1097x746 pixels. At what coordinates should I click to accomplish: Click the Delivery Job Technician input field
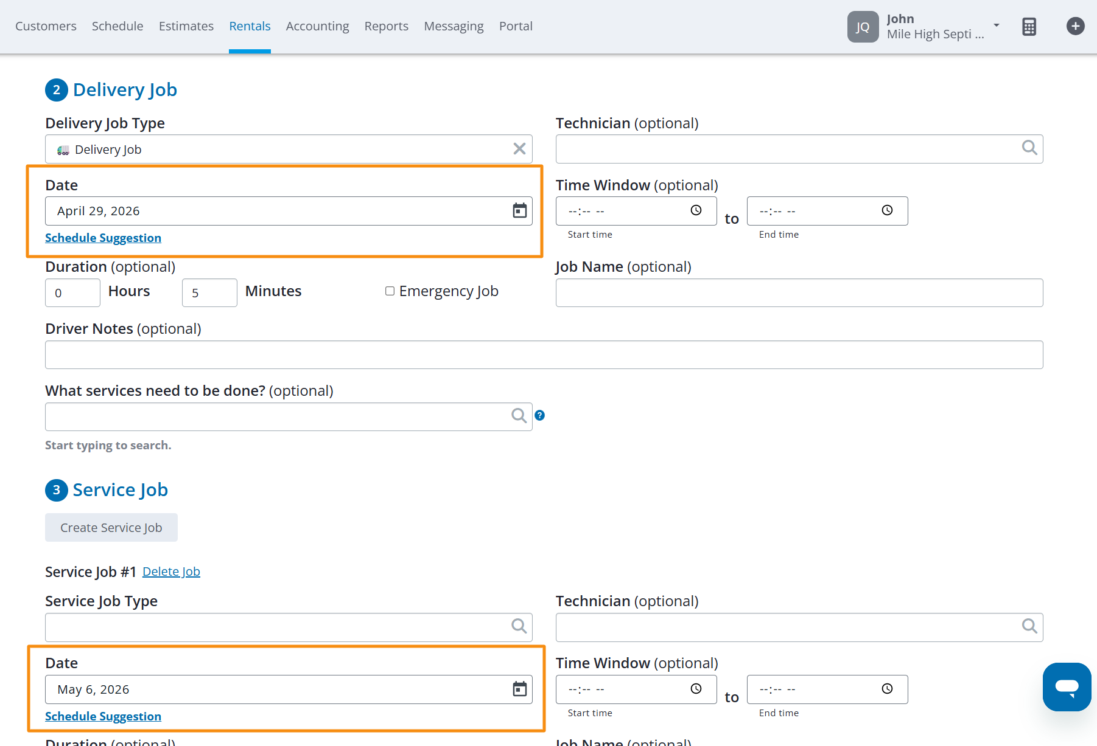click(799, 149)
